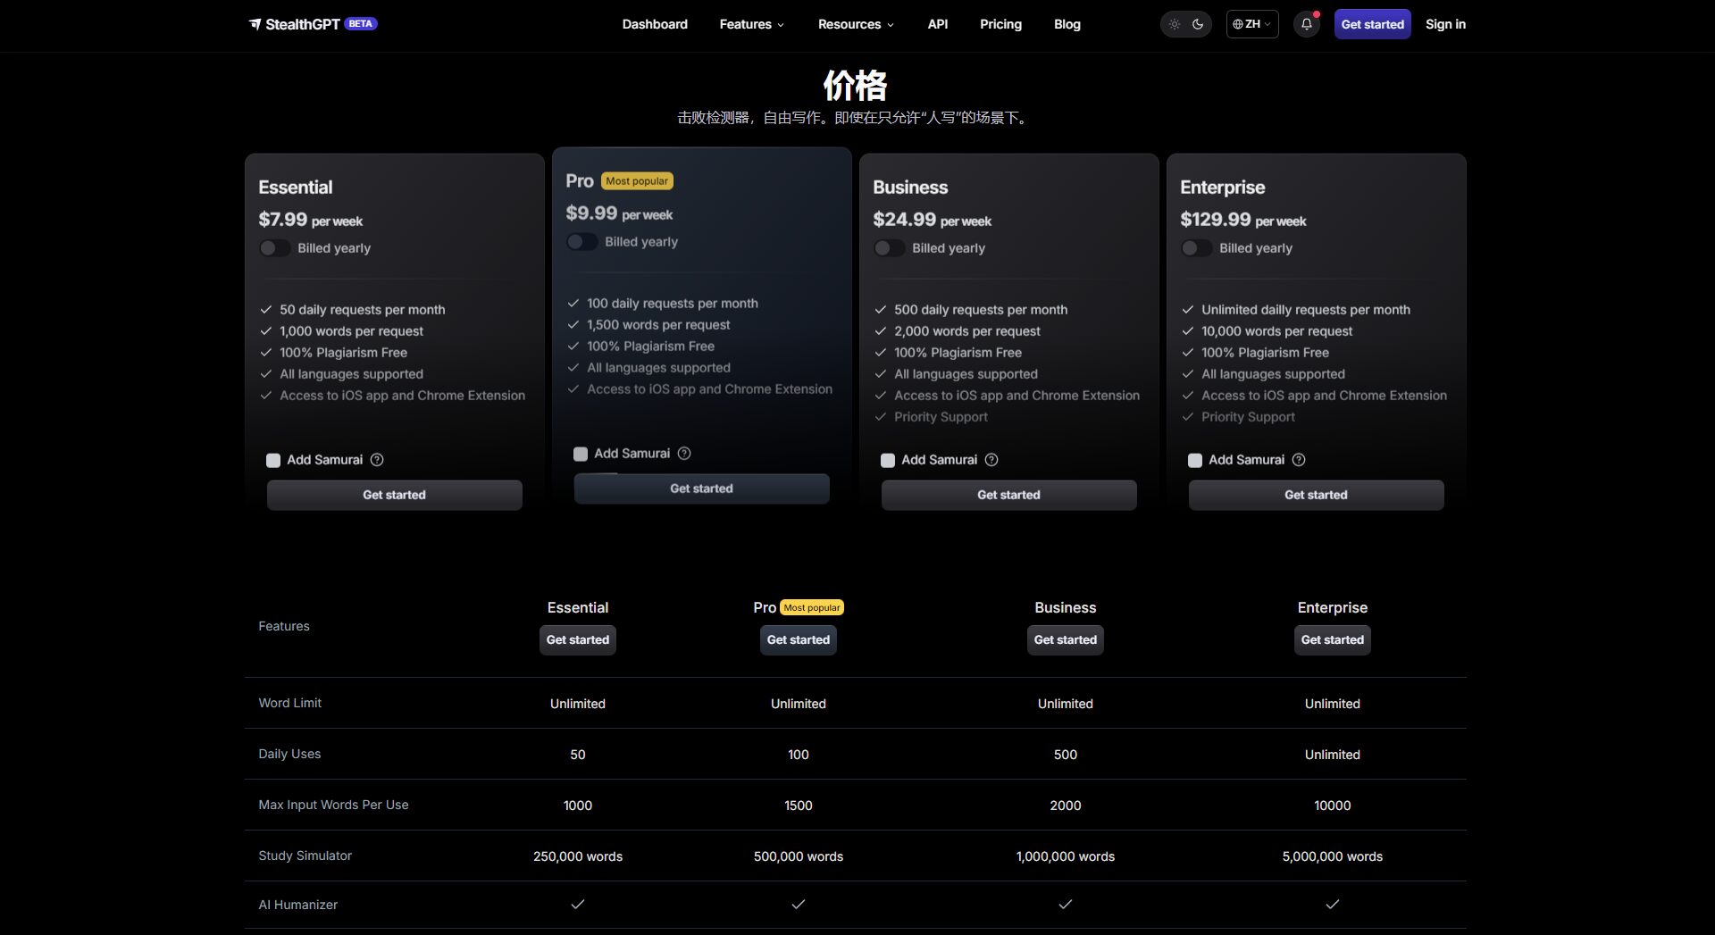1715x935 pixels.
Task: Switch to dark mode moon icon
Action: 1198,24
